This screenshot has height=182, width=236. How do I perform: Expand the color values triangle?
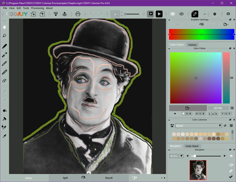[175, 114]
